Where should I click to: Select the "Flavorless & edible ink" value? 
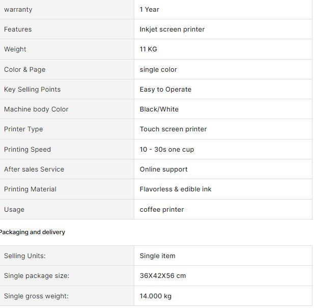pos(176,189)
